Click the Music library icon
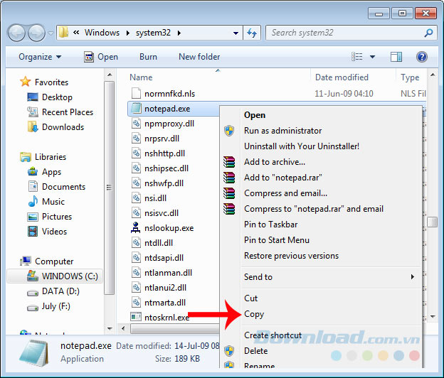444x378 pixels. coord(33,202)
